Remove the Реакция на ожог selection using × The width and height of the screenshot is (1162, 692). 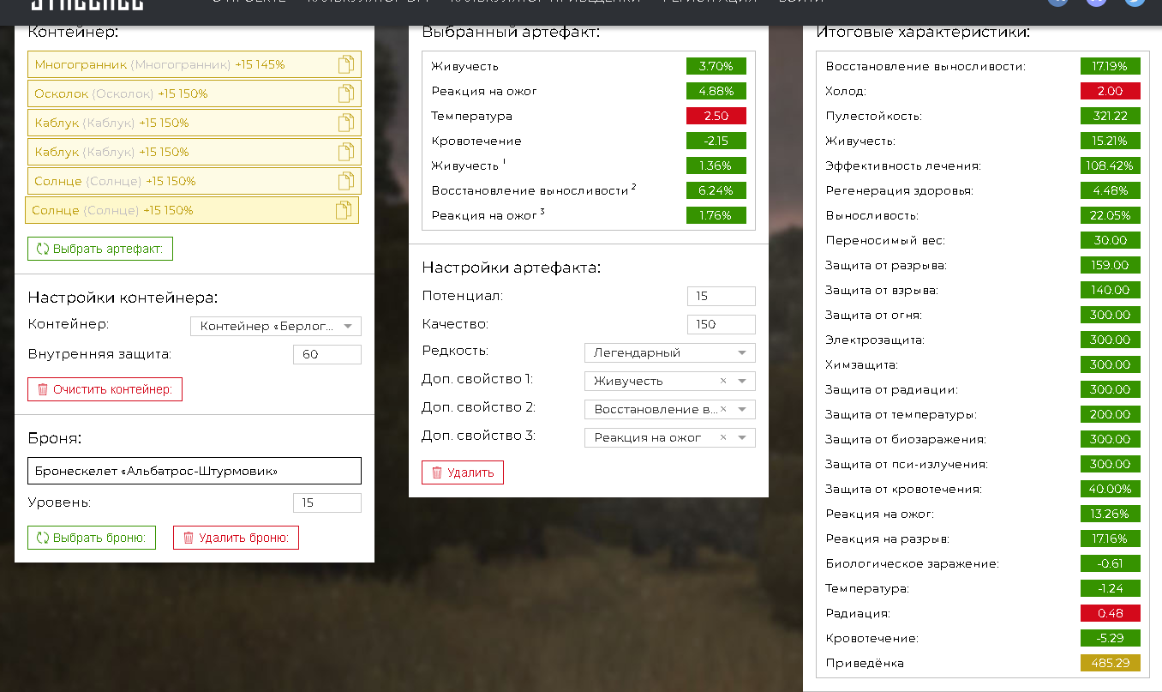722,437
